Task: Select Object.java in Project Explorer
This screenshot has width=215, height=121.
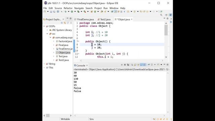Action: pos(64,52)
